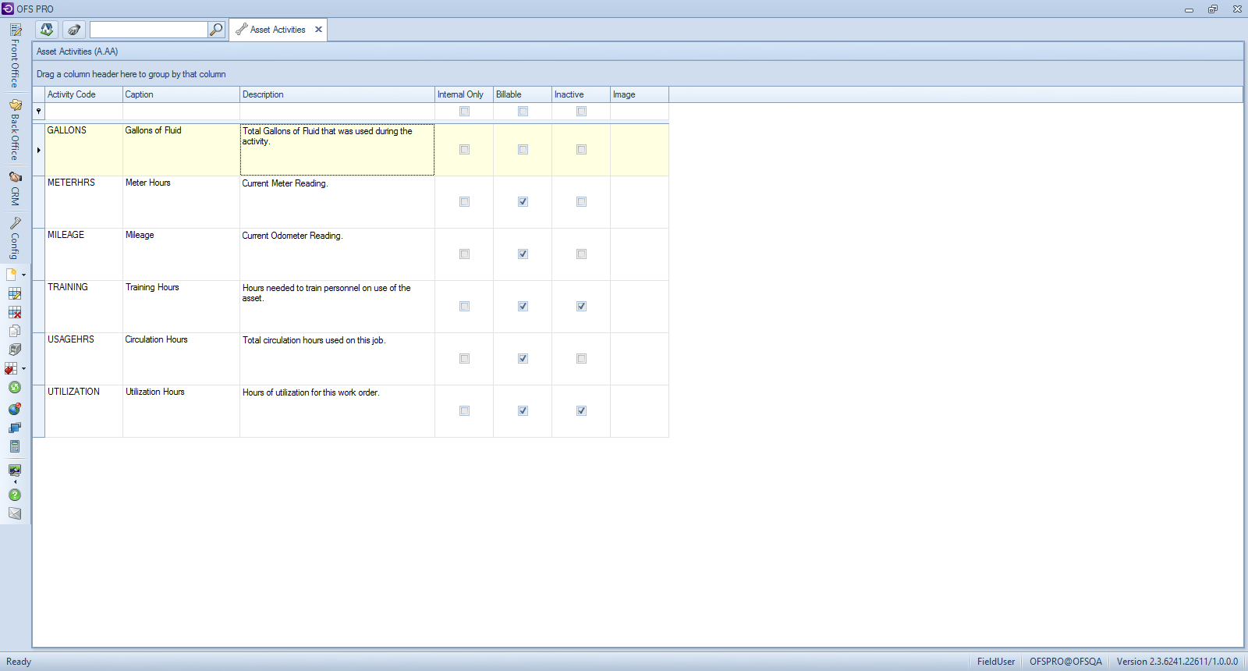The height and width of the screenshot is (671, 1248).
Task: Click FieldUser in the status bar
Action: pyautogui.click(x=996, y=662)
